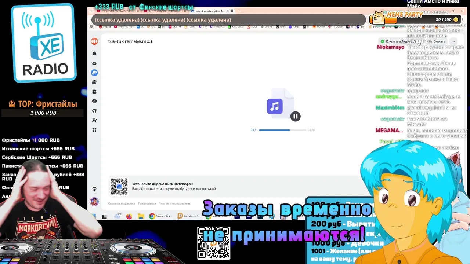Open the documents icon in sidebar
The width and height of the screenshot is (470, 264).
point(94,82)
